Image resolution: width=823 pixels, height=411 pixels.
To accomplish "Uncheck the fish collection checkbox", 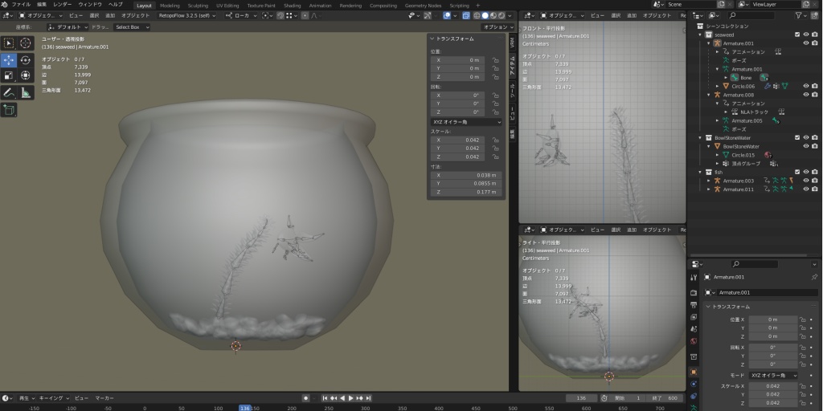I will tap(797, 172).
